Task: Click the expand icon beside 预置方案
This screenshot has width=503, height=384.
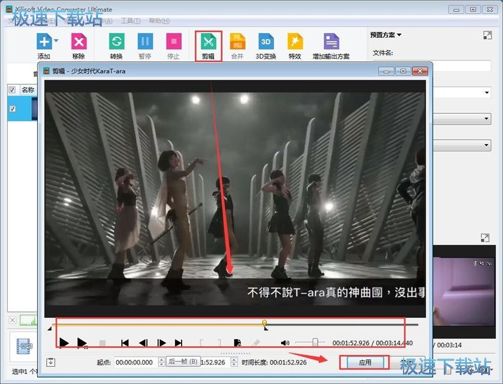Action: pyautogui.click(x=487, y=35)
